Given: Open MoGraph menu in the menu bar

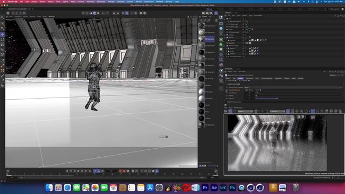Looking at the screenshot, I should coord(91,2).
